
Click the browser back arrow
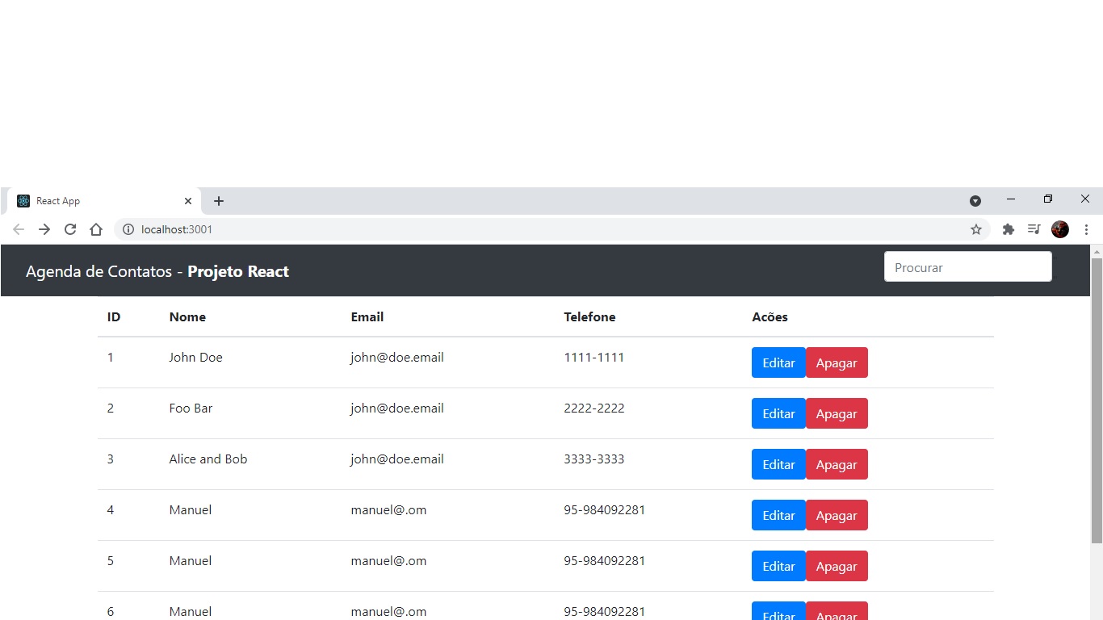click(x=19, y=229)
